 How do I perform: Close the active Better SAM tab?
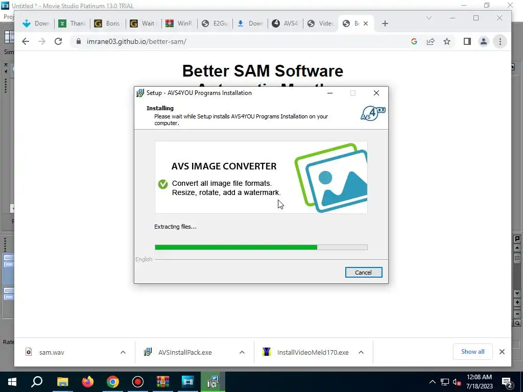366,23
